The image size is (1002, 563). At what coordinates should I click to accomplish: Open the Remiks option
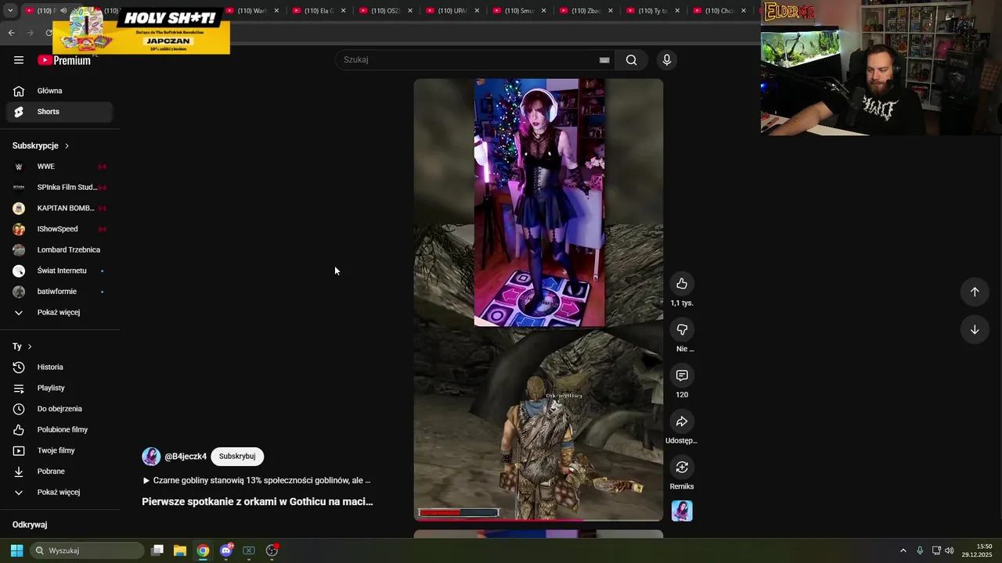[x=682, y=468]
